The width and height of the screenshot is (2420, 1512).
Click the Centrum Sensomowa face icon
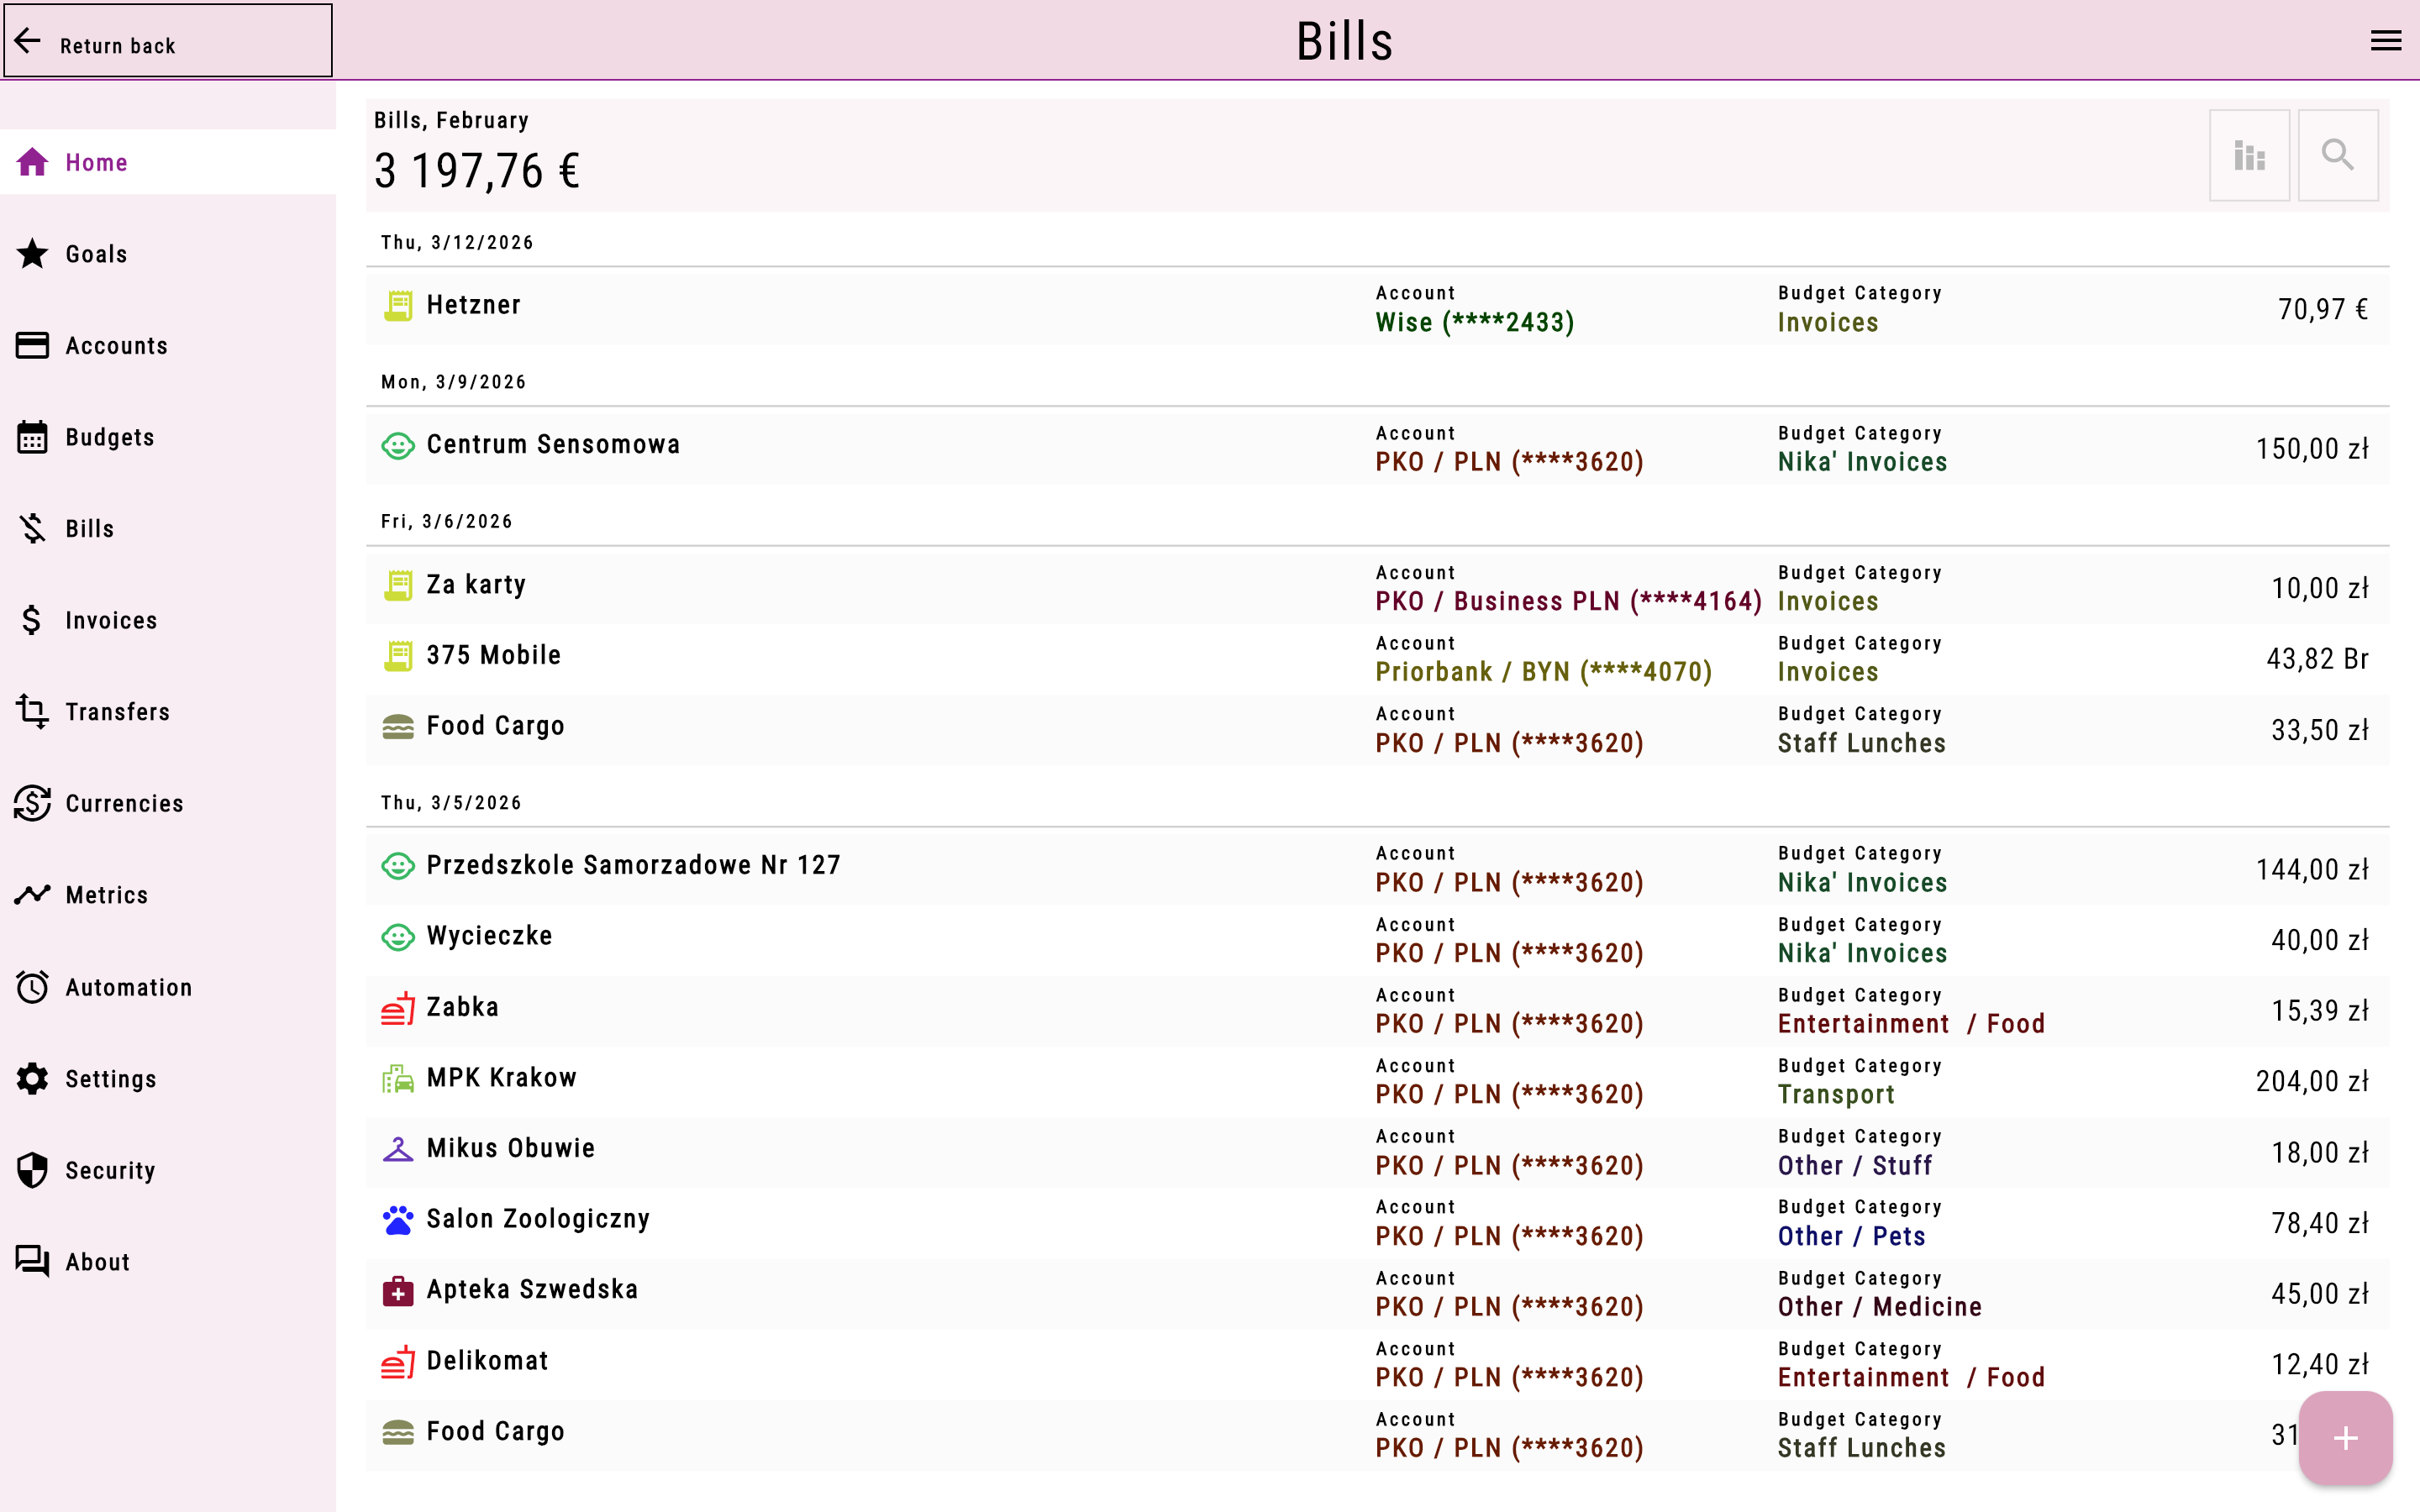pyautogui.click(x=398, y=445)
